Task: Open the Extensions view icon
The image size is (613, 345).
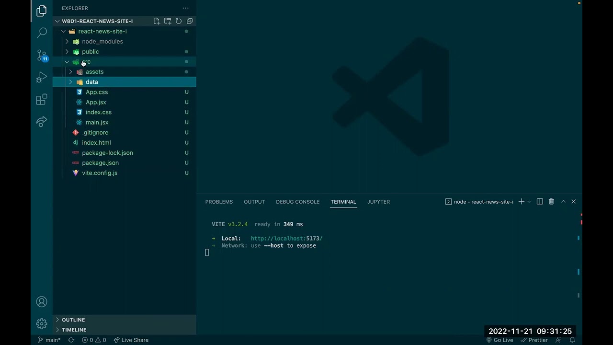Action: (42, 99)
